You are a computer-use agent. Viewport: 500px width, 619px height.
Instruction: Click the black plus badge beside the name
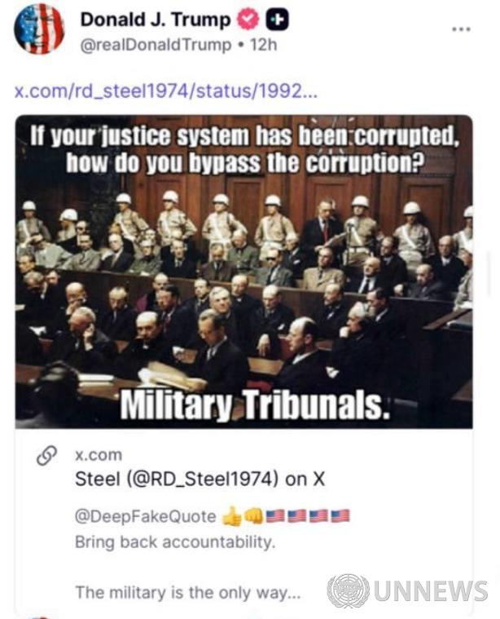coord(277,20)
